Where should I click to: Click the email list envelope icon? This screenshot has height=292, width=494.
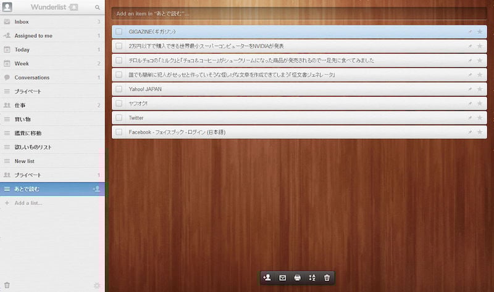pos(282,278)
